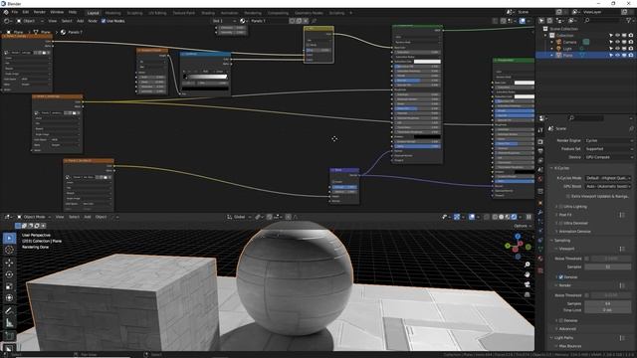
Task: Select the Cursor tool in viewport toolbar
Action: click(9, 250)
